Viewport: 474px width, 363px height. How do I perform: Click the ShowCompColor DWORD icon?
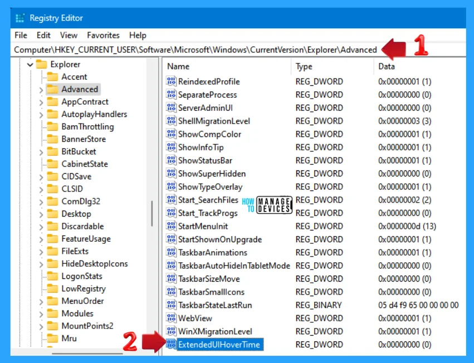[171, 134]
